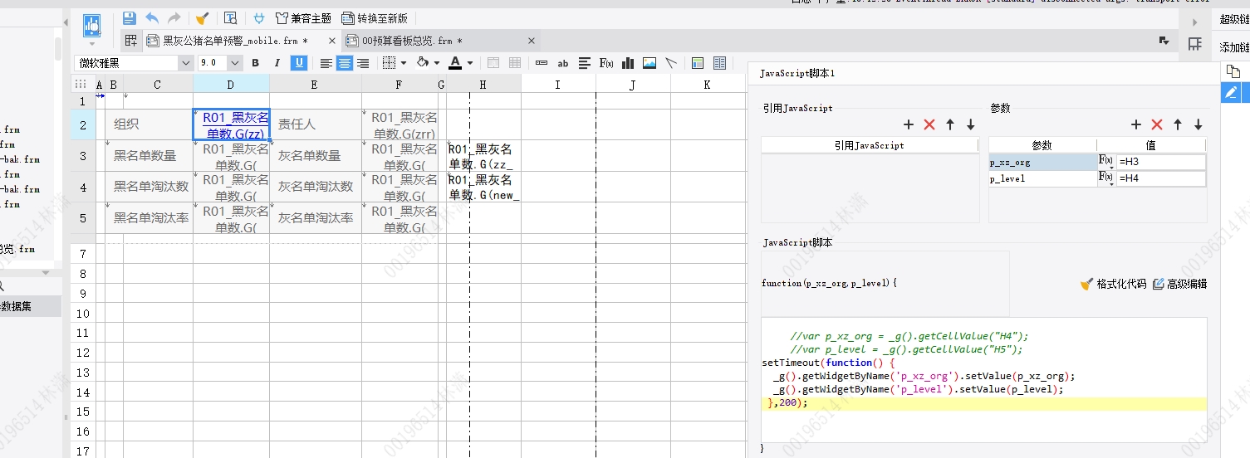Align text left

[326, 63]
